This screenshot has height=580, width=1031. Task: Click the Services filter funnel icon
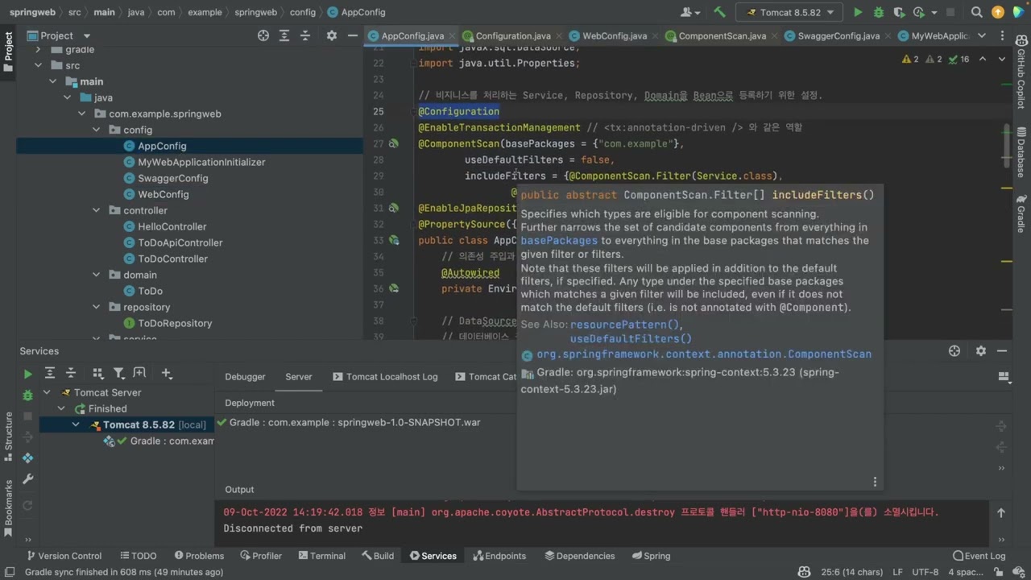tap(118, 374)
